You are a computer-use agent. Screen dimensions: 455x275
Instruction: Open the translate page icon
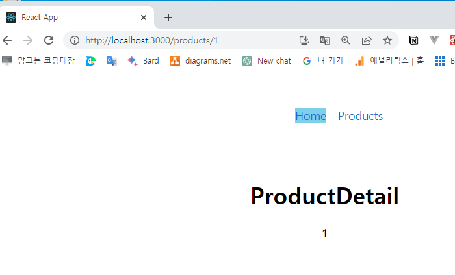(325, 40)
